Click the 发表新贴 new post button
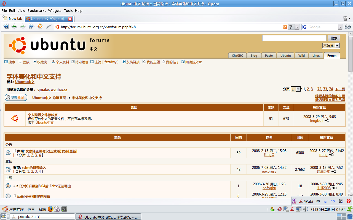This screenshot has height=220, width=353. (x=16, y=97)
